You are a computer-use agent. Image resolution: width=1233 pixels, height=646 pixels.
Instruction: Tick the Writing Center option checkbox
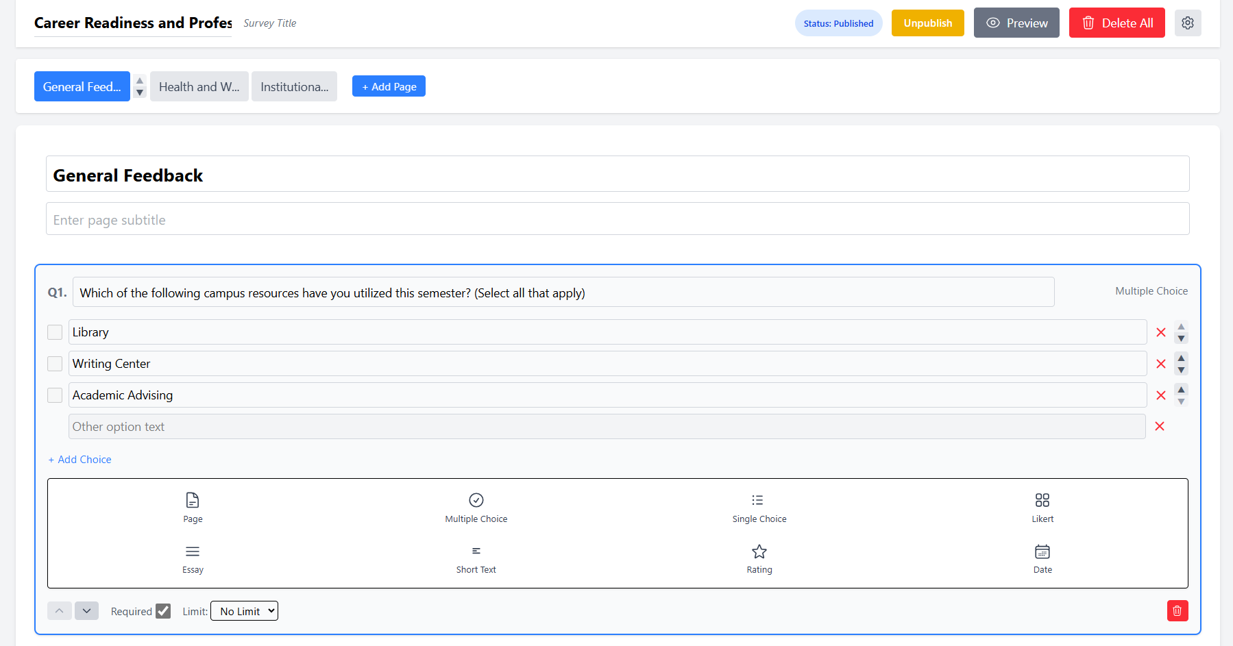54,363
